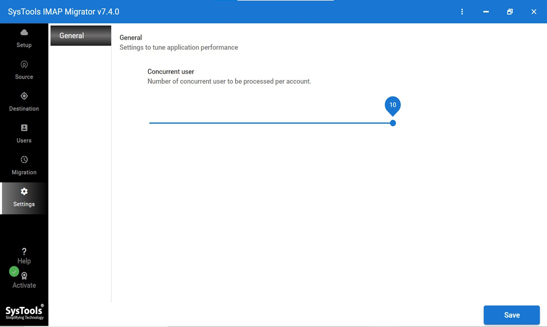Viewport: 547px width, 327px height.
Task: Click the SysTools logo
Action: click(x=24, y=312)
